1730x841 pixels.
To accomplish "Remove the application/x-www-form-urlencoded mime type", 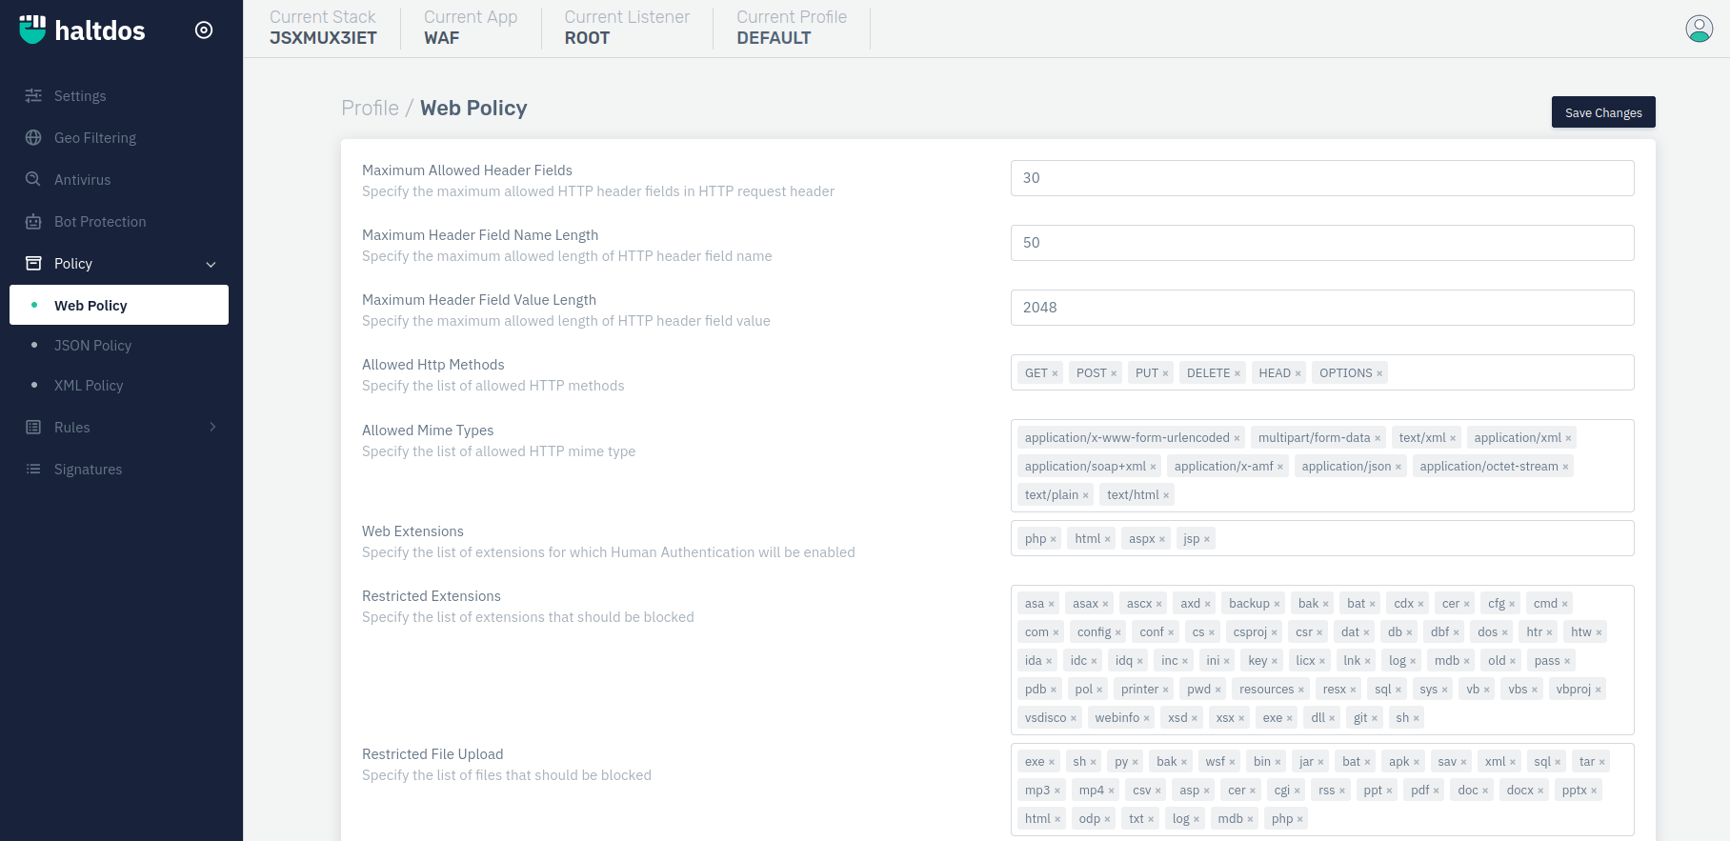I will click(x=1237, y=438).
